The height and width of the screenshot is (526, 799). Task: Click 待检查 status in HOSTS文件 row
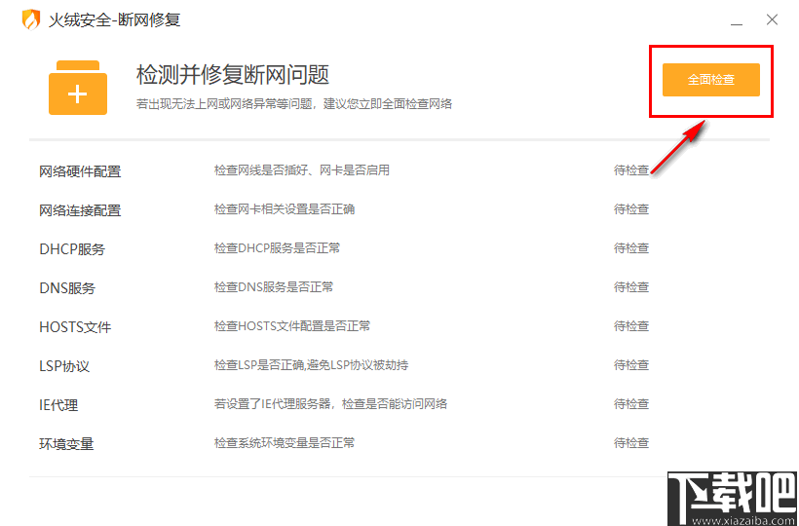point(631,326)
